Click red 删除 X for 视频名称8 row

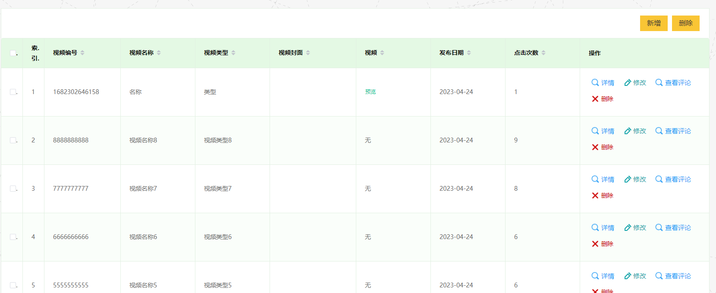coord(603,147)
